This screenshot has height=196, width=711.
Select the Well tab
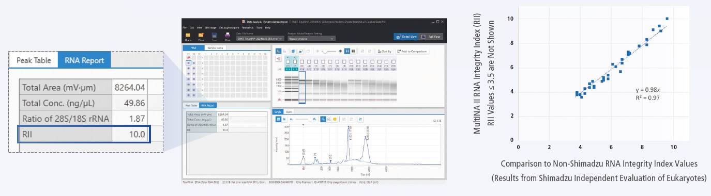[x=194, y=48]
